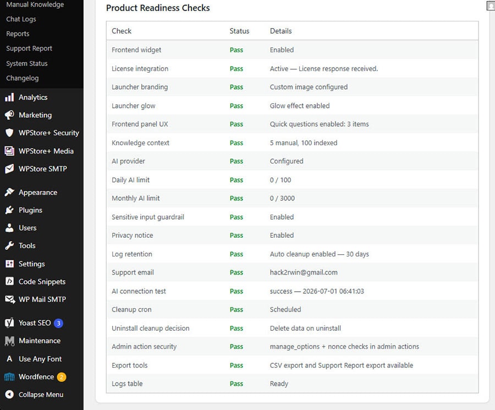This screenshot has width=495, height=410.
Task: Collapse the admin menu via Collapse Menu text
Action: (x=41, y=395)
